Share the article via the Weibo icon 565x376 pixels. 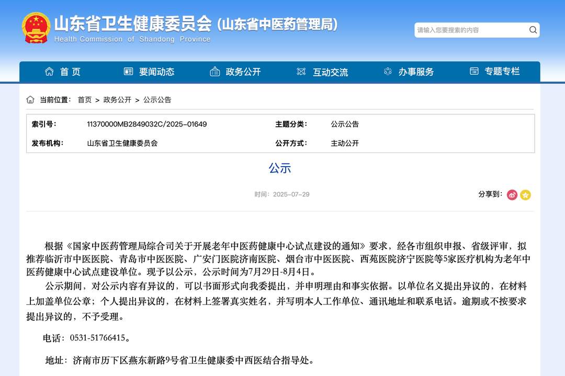tap(512, 195)
